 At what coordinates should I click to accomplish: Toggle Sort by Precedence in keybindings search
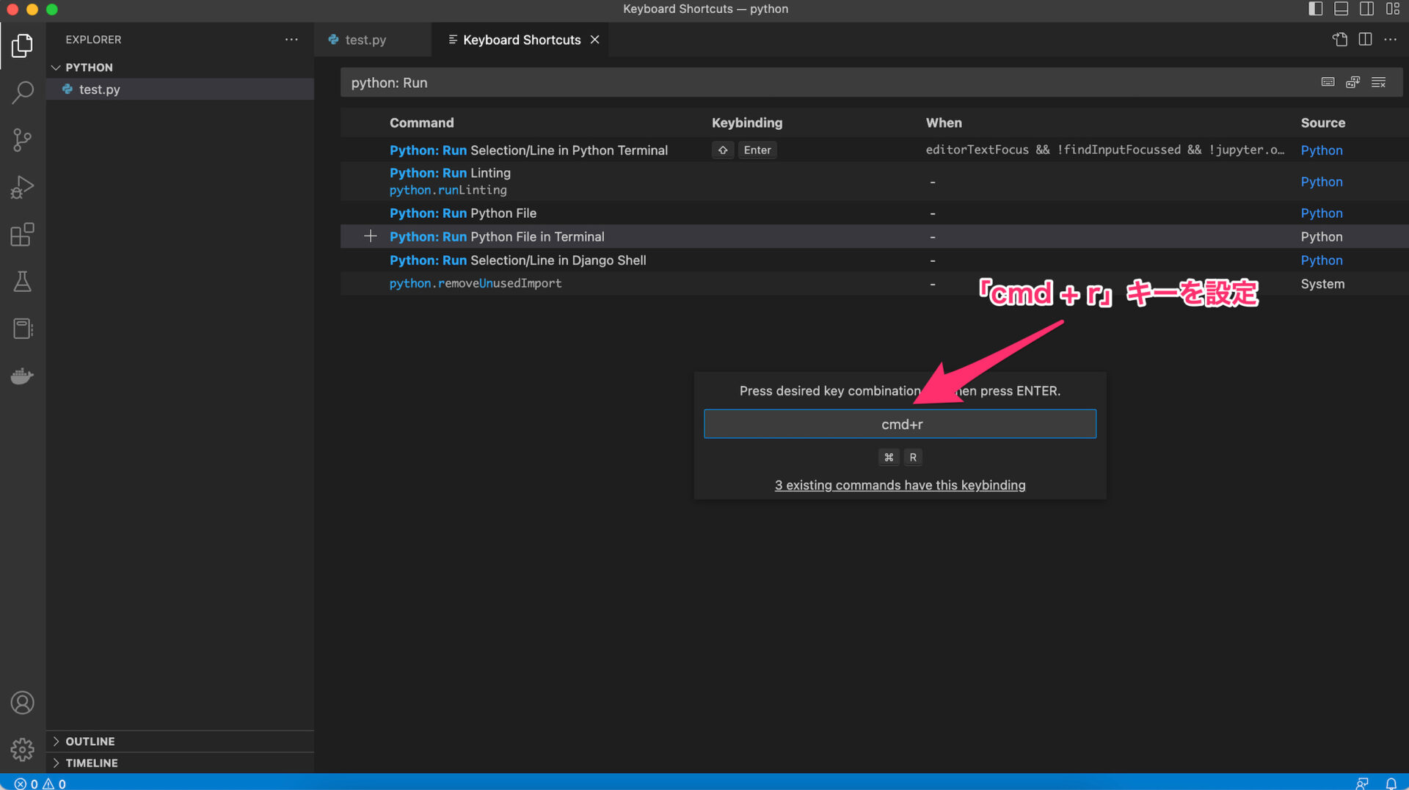[x=1352, y=82]
